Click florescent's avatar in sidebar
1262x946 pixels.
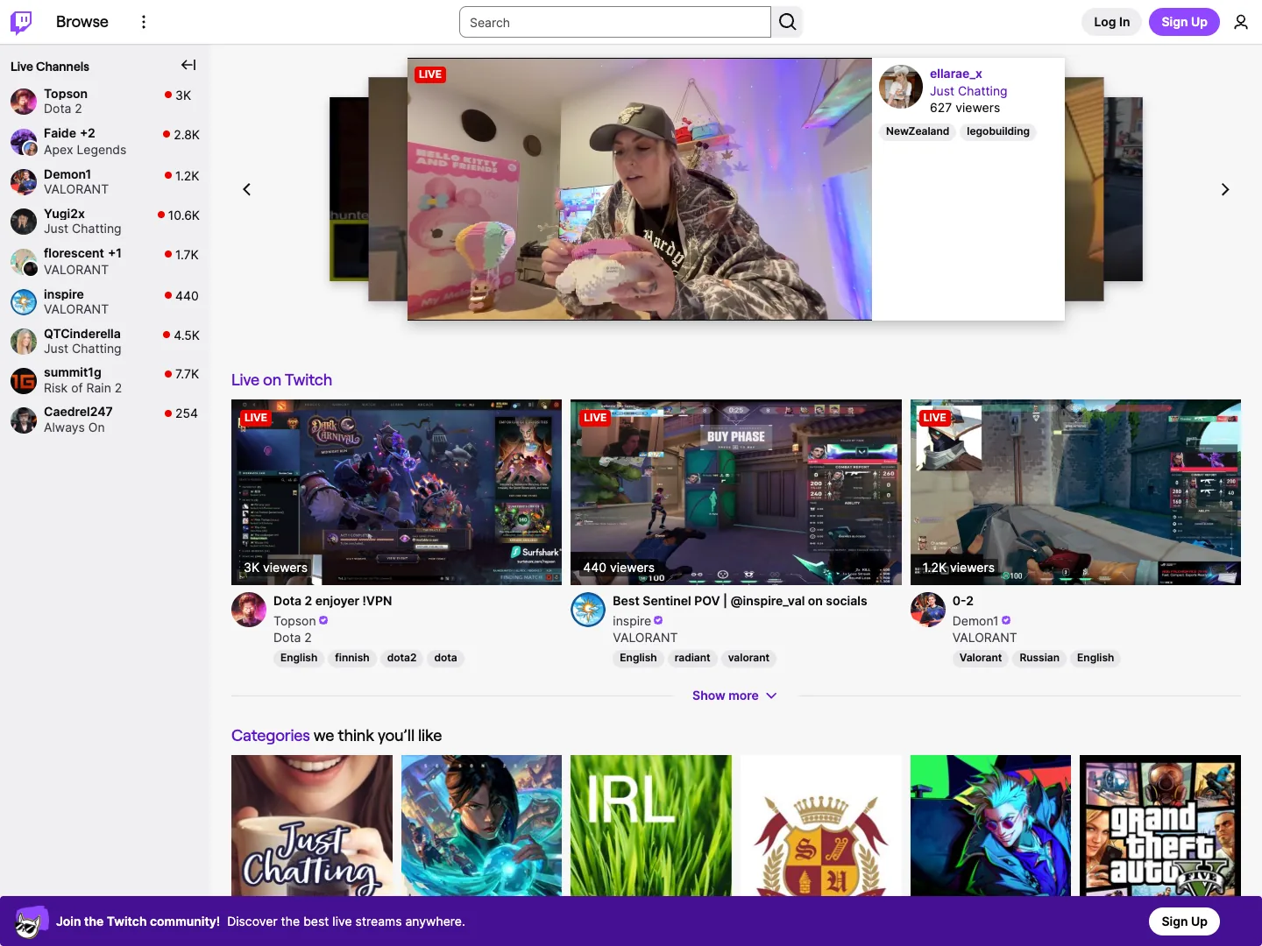(x=24, y=261)
